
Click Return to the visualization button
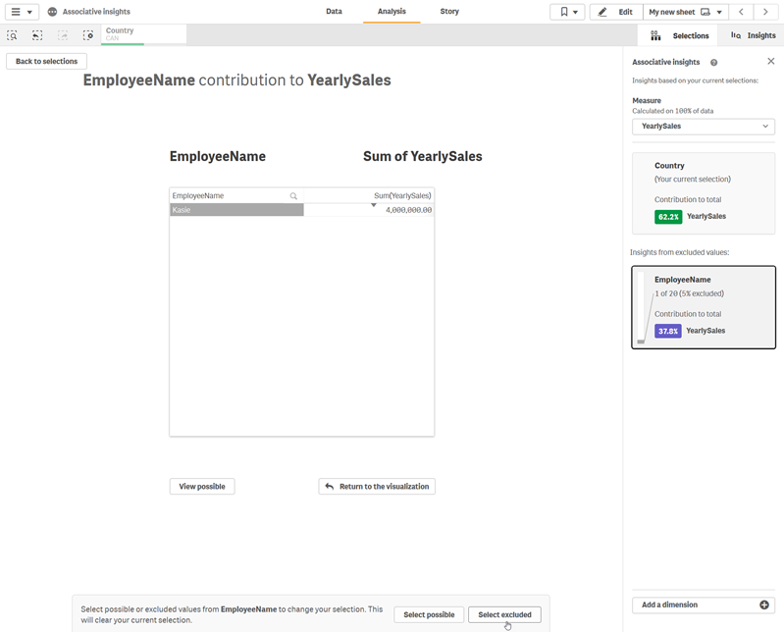point(377,487)
